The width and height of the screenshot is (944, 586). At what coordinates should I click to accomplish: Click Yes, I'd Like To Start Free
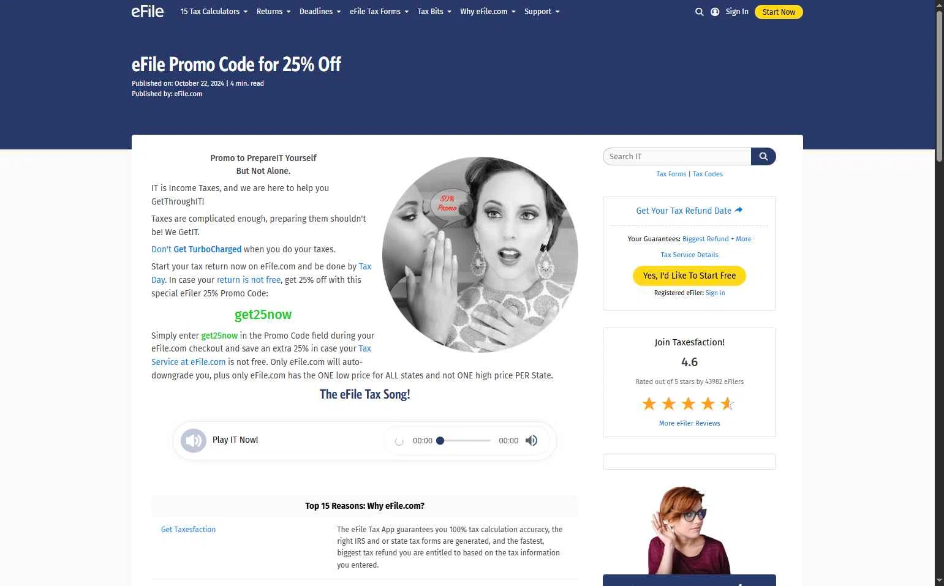click(x=689, y=276)
